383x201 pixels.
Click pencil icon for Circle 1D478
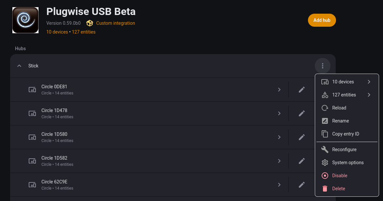(302, 113)
